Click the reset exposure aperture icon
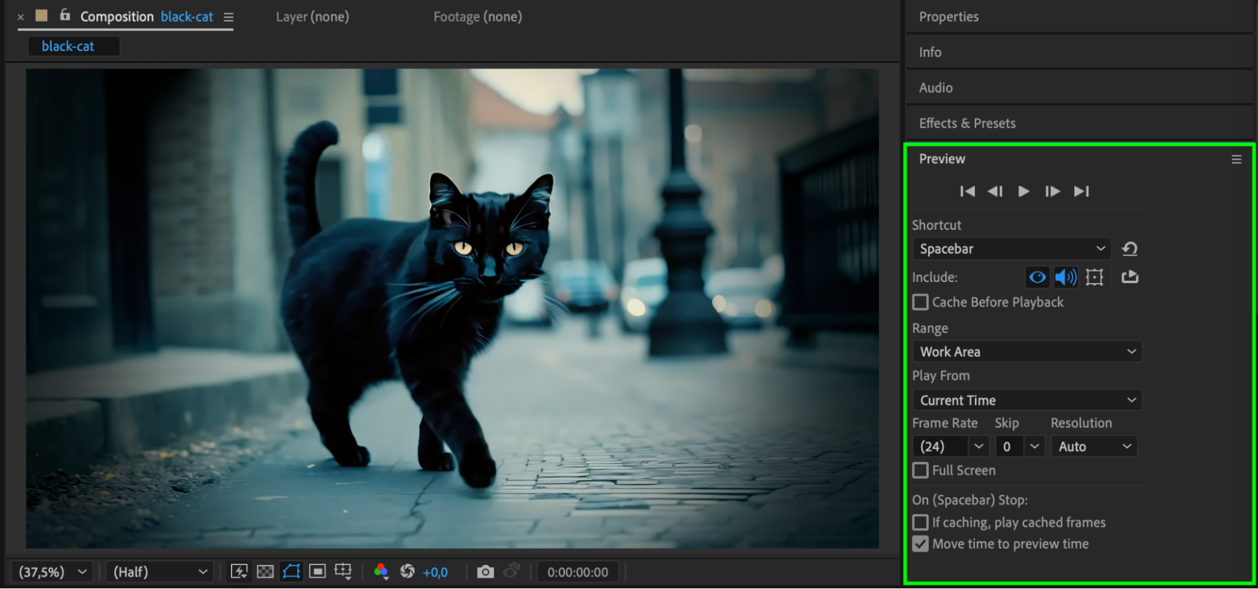Image resolution: width=1258 pixels, height=589 pixels. 407,571
